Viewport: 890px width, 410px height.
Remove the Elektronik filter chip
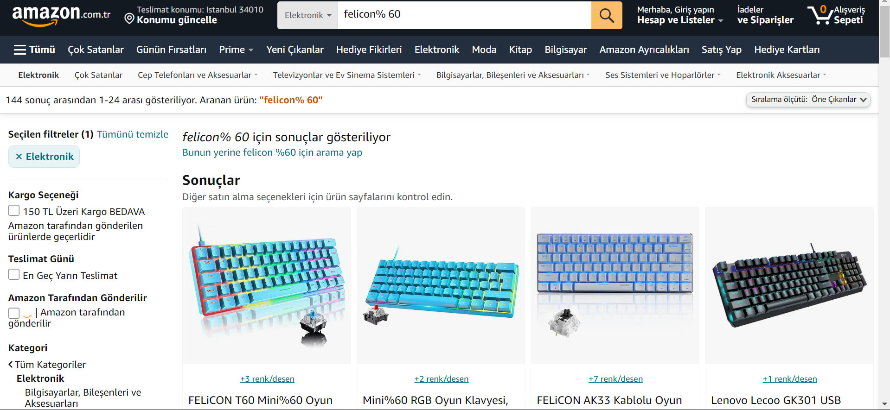[x=44, y=157]
